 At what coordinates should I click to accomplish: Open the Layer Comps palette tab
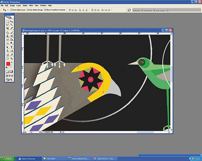[x=160, y=10]
